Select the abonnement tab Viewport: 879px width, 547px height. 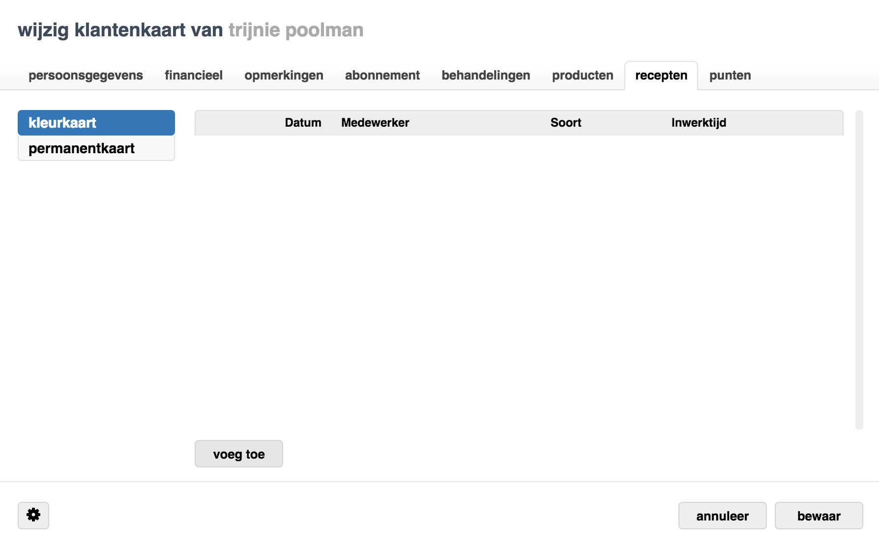point(382,76)
